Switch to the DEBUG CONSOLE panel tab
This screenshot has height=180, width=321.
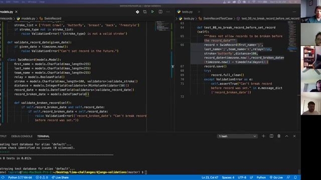point(22,136)
